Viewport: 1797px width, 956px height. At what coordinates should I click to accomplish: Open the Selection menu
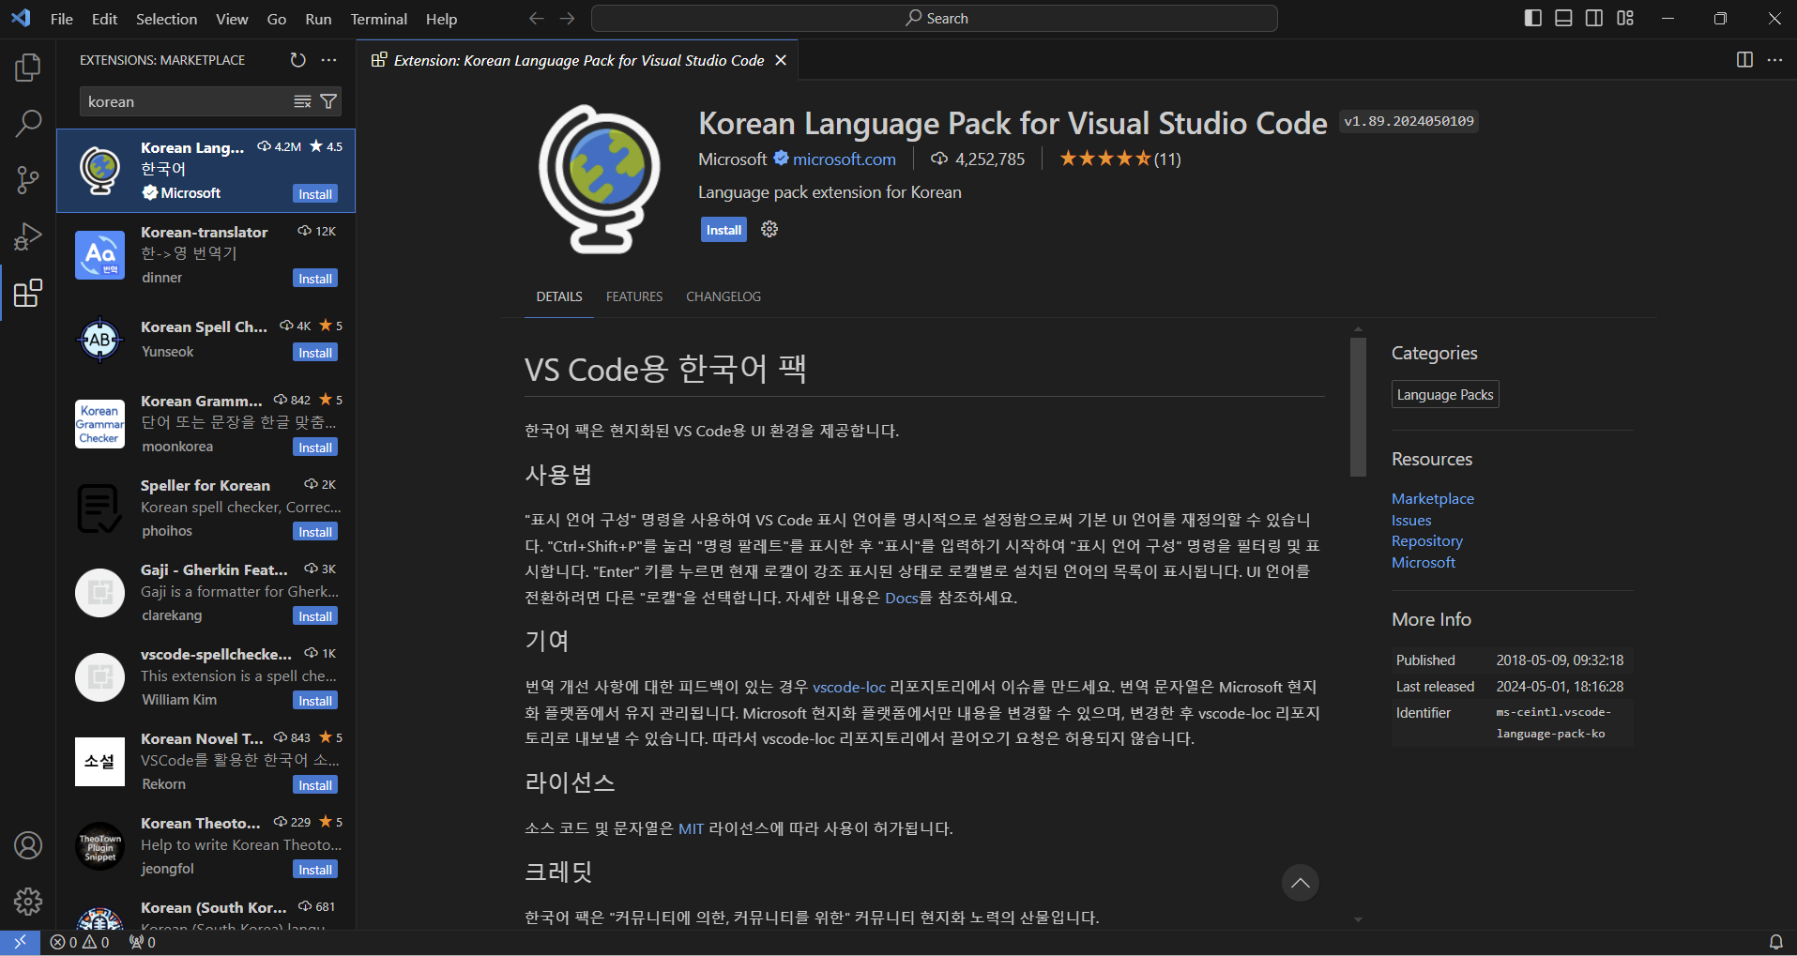point(166,19)
